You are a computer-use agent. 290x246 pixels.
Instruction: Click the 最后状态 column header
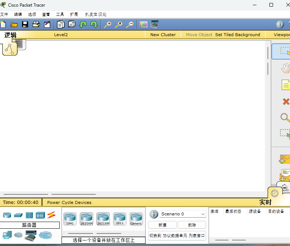coord(233,211)
